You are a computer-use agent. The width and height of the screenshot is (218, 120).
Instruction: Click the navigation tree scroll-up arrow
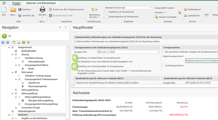[x=67, y=47]
